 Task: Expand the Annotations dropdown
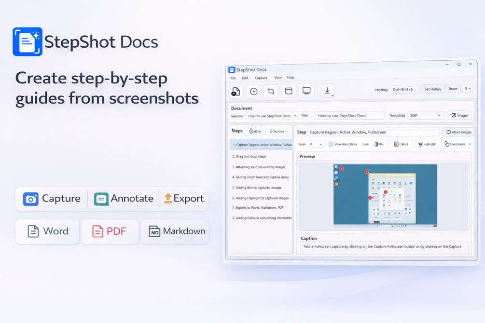tap(457, 144)
